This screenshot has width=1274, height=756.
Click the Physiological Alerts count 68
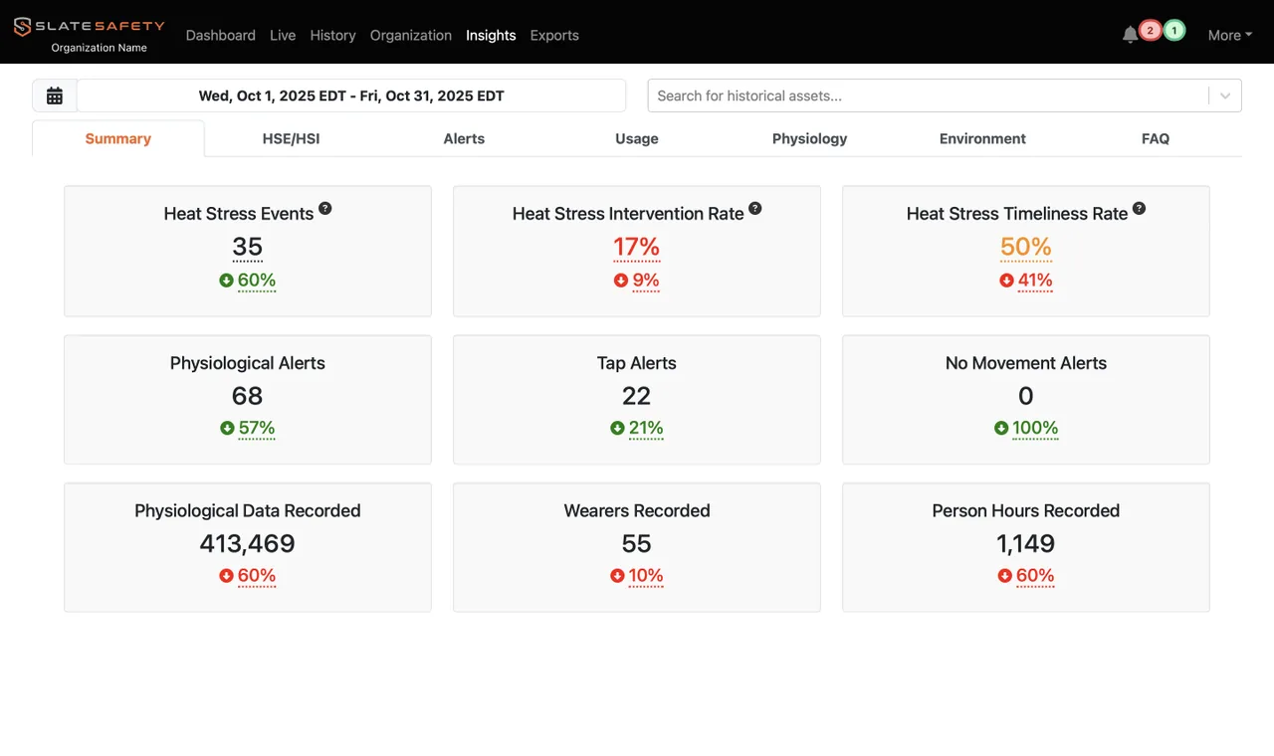[248, 396]
